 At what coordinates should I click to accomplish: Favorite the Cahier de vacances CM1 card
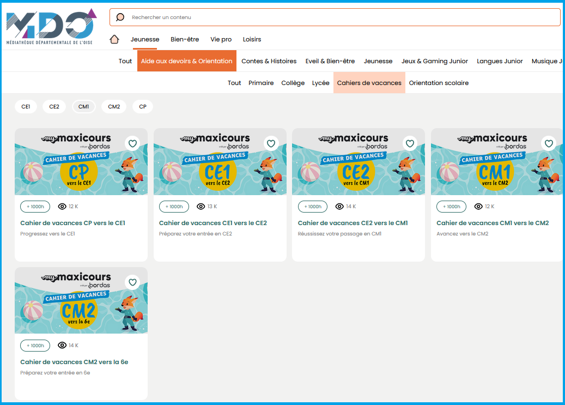pos(549,143)
